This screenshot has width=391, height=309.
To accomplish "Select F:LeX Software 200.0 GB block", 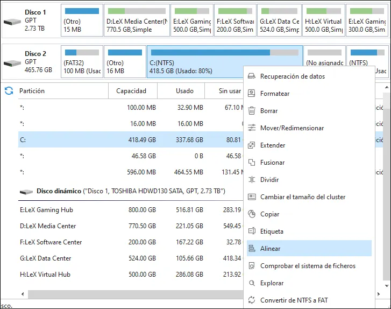I will [x=236, y=20].
